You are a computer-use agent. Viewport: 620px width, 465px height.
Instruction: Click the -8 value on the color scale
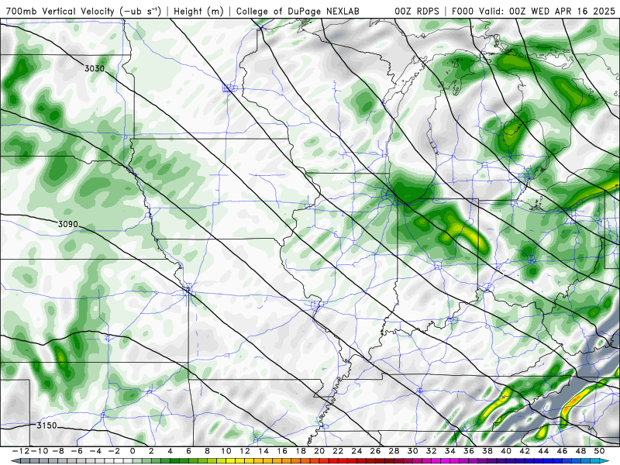point(59,451)
